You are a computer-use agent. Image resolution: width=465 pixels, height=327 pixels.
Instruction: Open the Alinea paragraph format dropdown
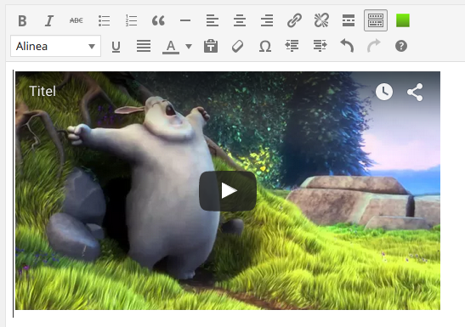56,46
